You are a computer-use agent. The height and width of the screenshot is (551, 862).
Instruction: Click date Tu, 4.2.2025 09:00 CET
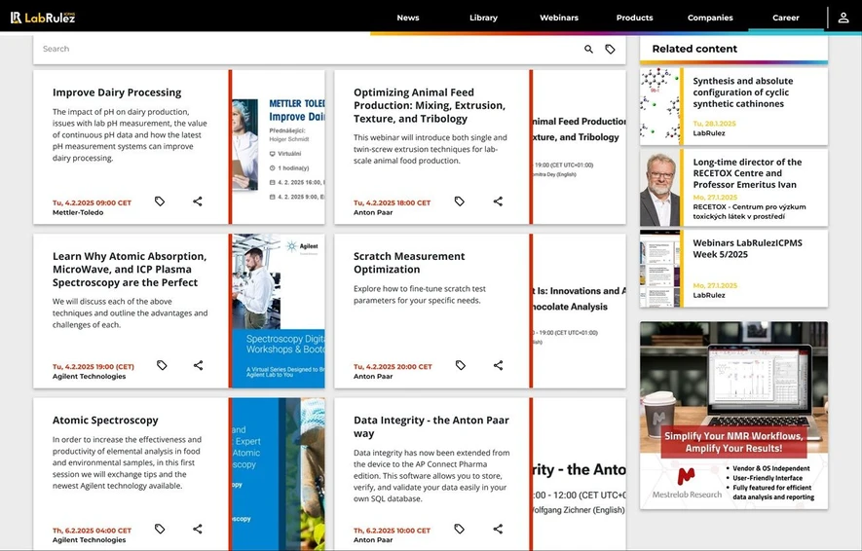[92, 202]
